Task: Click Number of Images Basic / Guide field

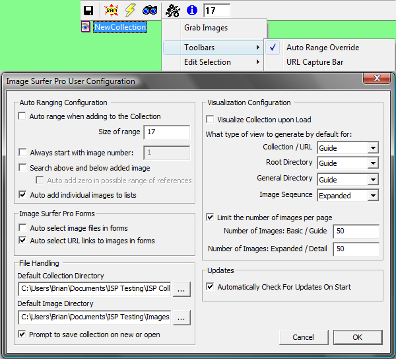Action: point(356,231)
